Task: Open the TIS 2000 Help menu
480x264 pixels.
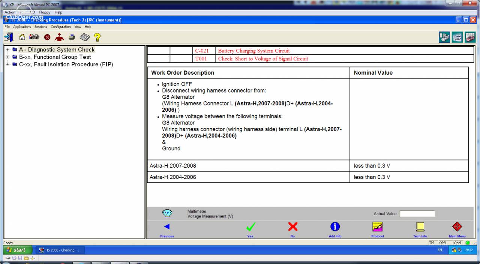Action: (x=88, y=27)
